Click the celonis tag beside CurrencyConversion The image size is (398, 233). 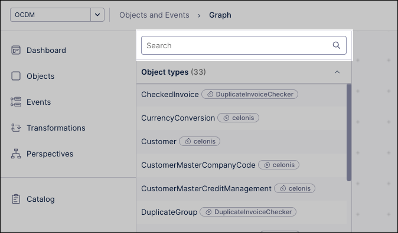pyautogui.click(x=239, y=118)
